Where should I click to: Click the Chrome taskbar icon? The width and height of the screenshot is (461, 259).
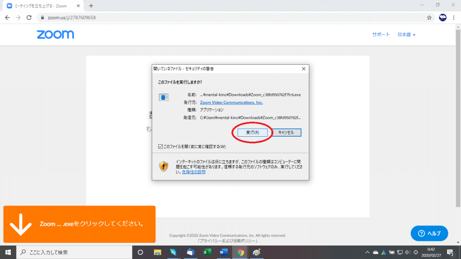pyautogui.click(x=240, y=252)
